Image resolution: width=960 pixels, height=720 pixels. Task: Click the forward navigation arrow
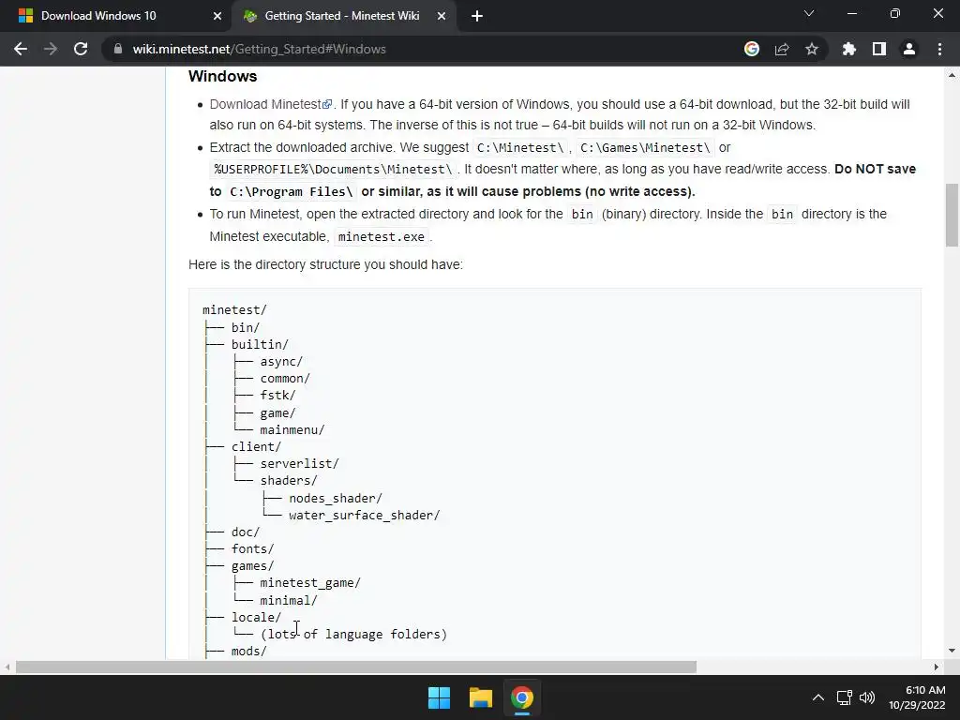[x=51, y=49]
